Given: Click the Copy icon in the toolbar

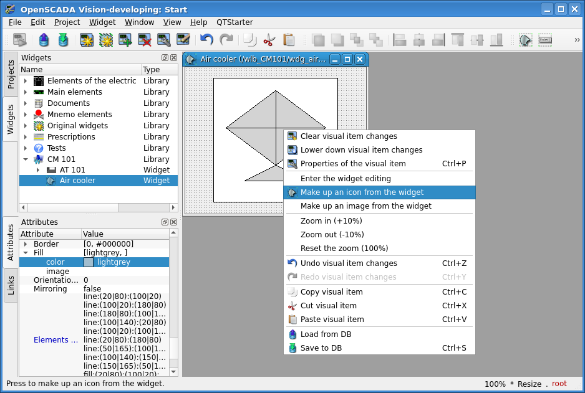Looking at the screenshot, I should (249, 40).
